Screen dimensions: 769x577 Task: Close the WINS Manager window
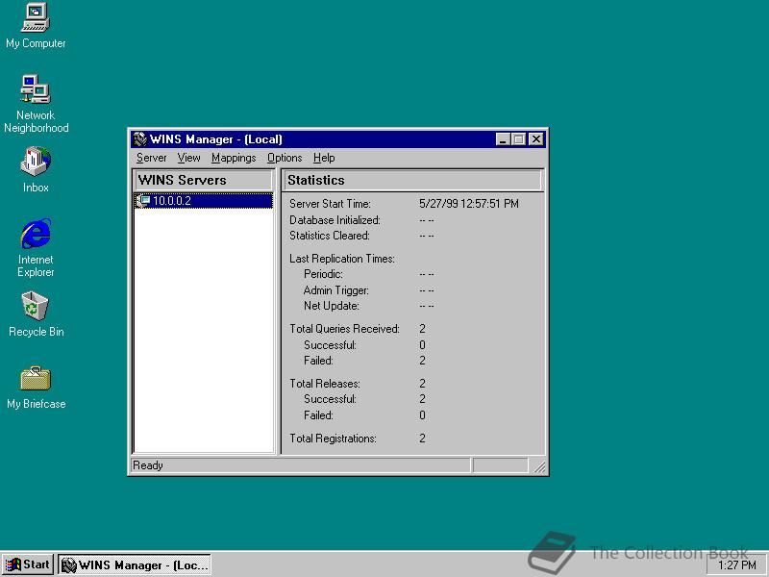coord(536,139)
